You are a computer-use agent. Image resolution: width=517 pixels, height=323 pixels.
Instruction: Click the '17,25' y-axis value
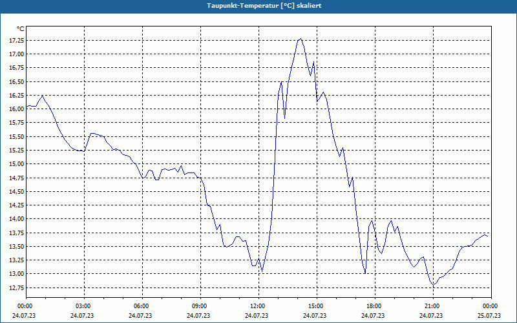[x=18, y=40]
